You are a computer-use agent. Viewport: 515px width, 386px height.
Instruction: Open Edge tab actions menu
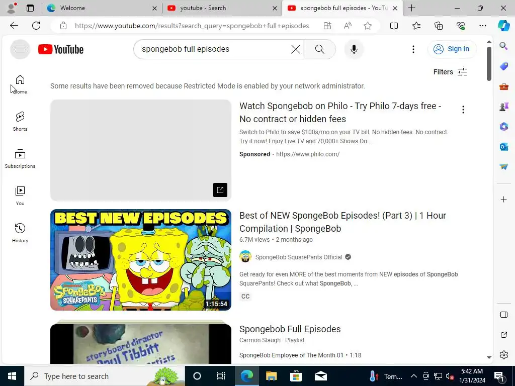click(x=30, y=8)
